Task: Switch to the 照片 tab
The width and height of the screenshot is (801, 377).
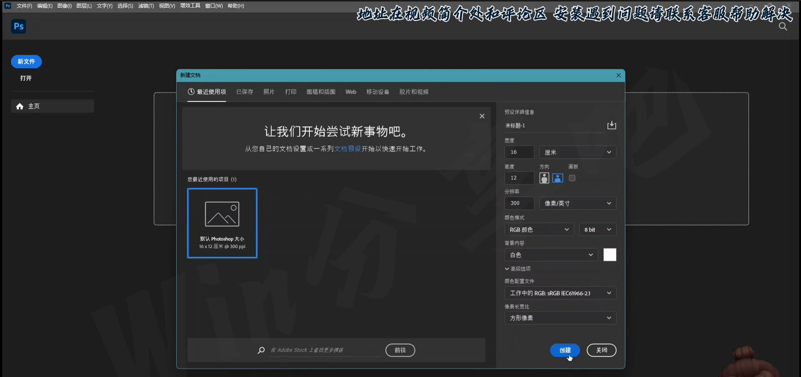Action: coord(269,92)
